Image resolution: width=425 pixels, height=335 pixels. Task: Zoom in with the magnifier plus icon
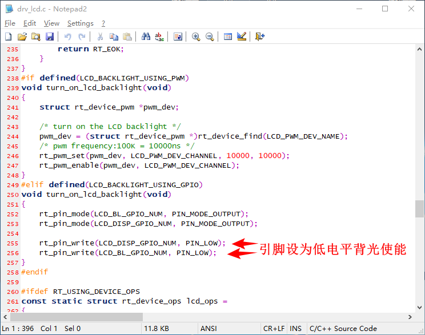point(196,37)
